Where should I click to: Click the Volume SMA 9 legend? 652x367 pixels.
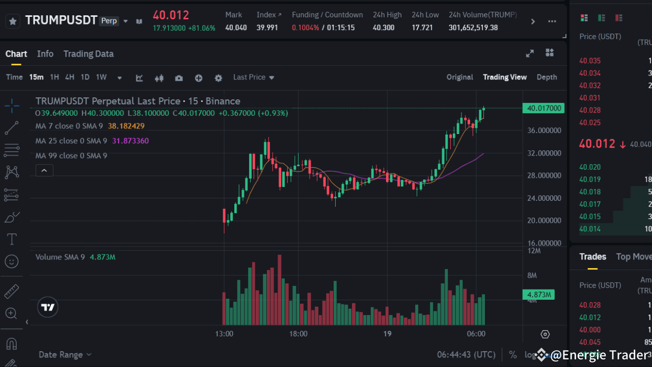(x=75, y=257)
